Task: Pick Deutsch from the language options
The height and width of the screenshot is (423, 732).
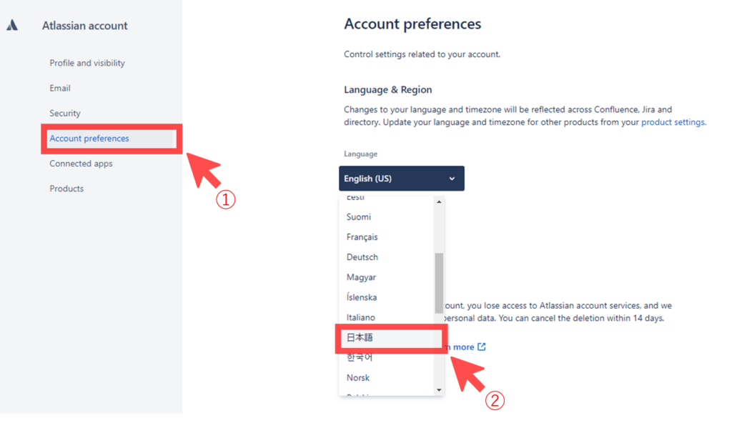Action: [x=362, y=257]
